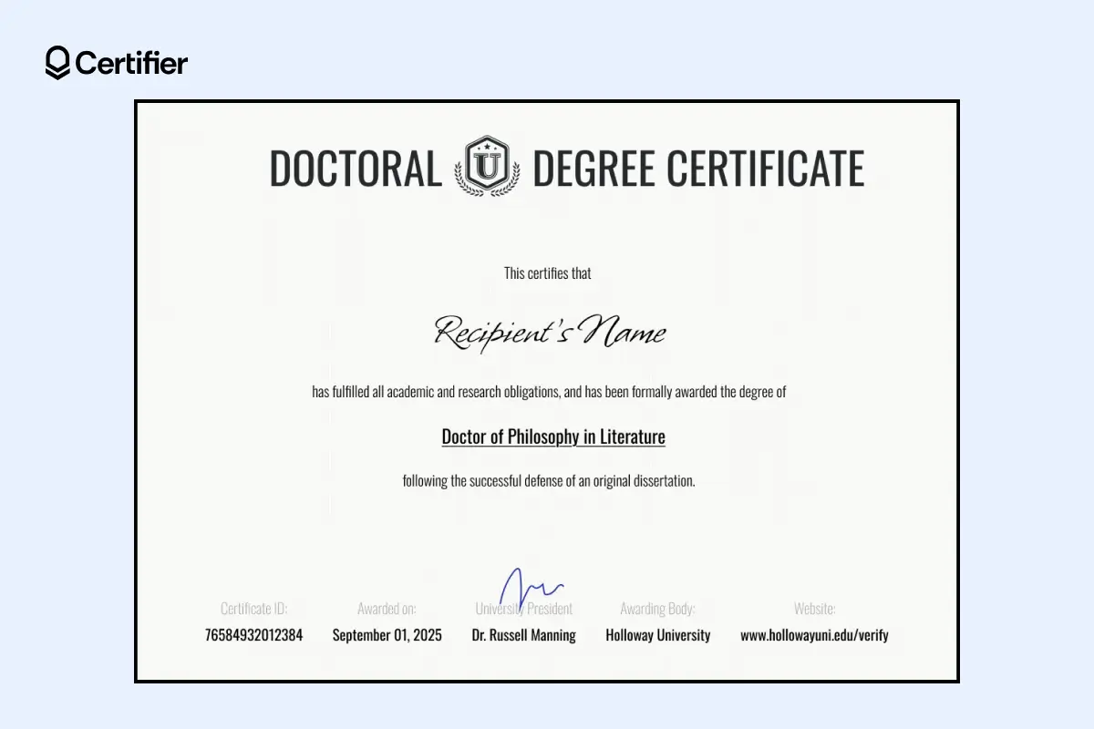Select the University President label
The image size is (1094, 729).
[523, 609]
